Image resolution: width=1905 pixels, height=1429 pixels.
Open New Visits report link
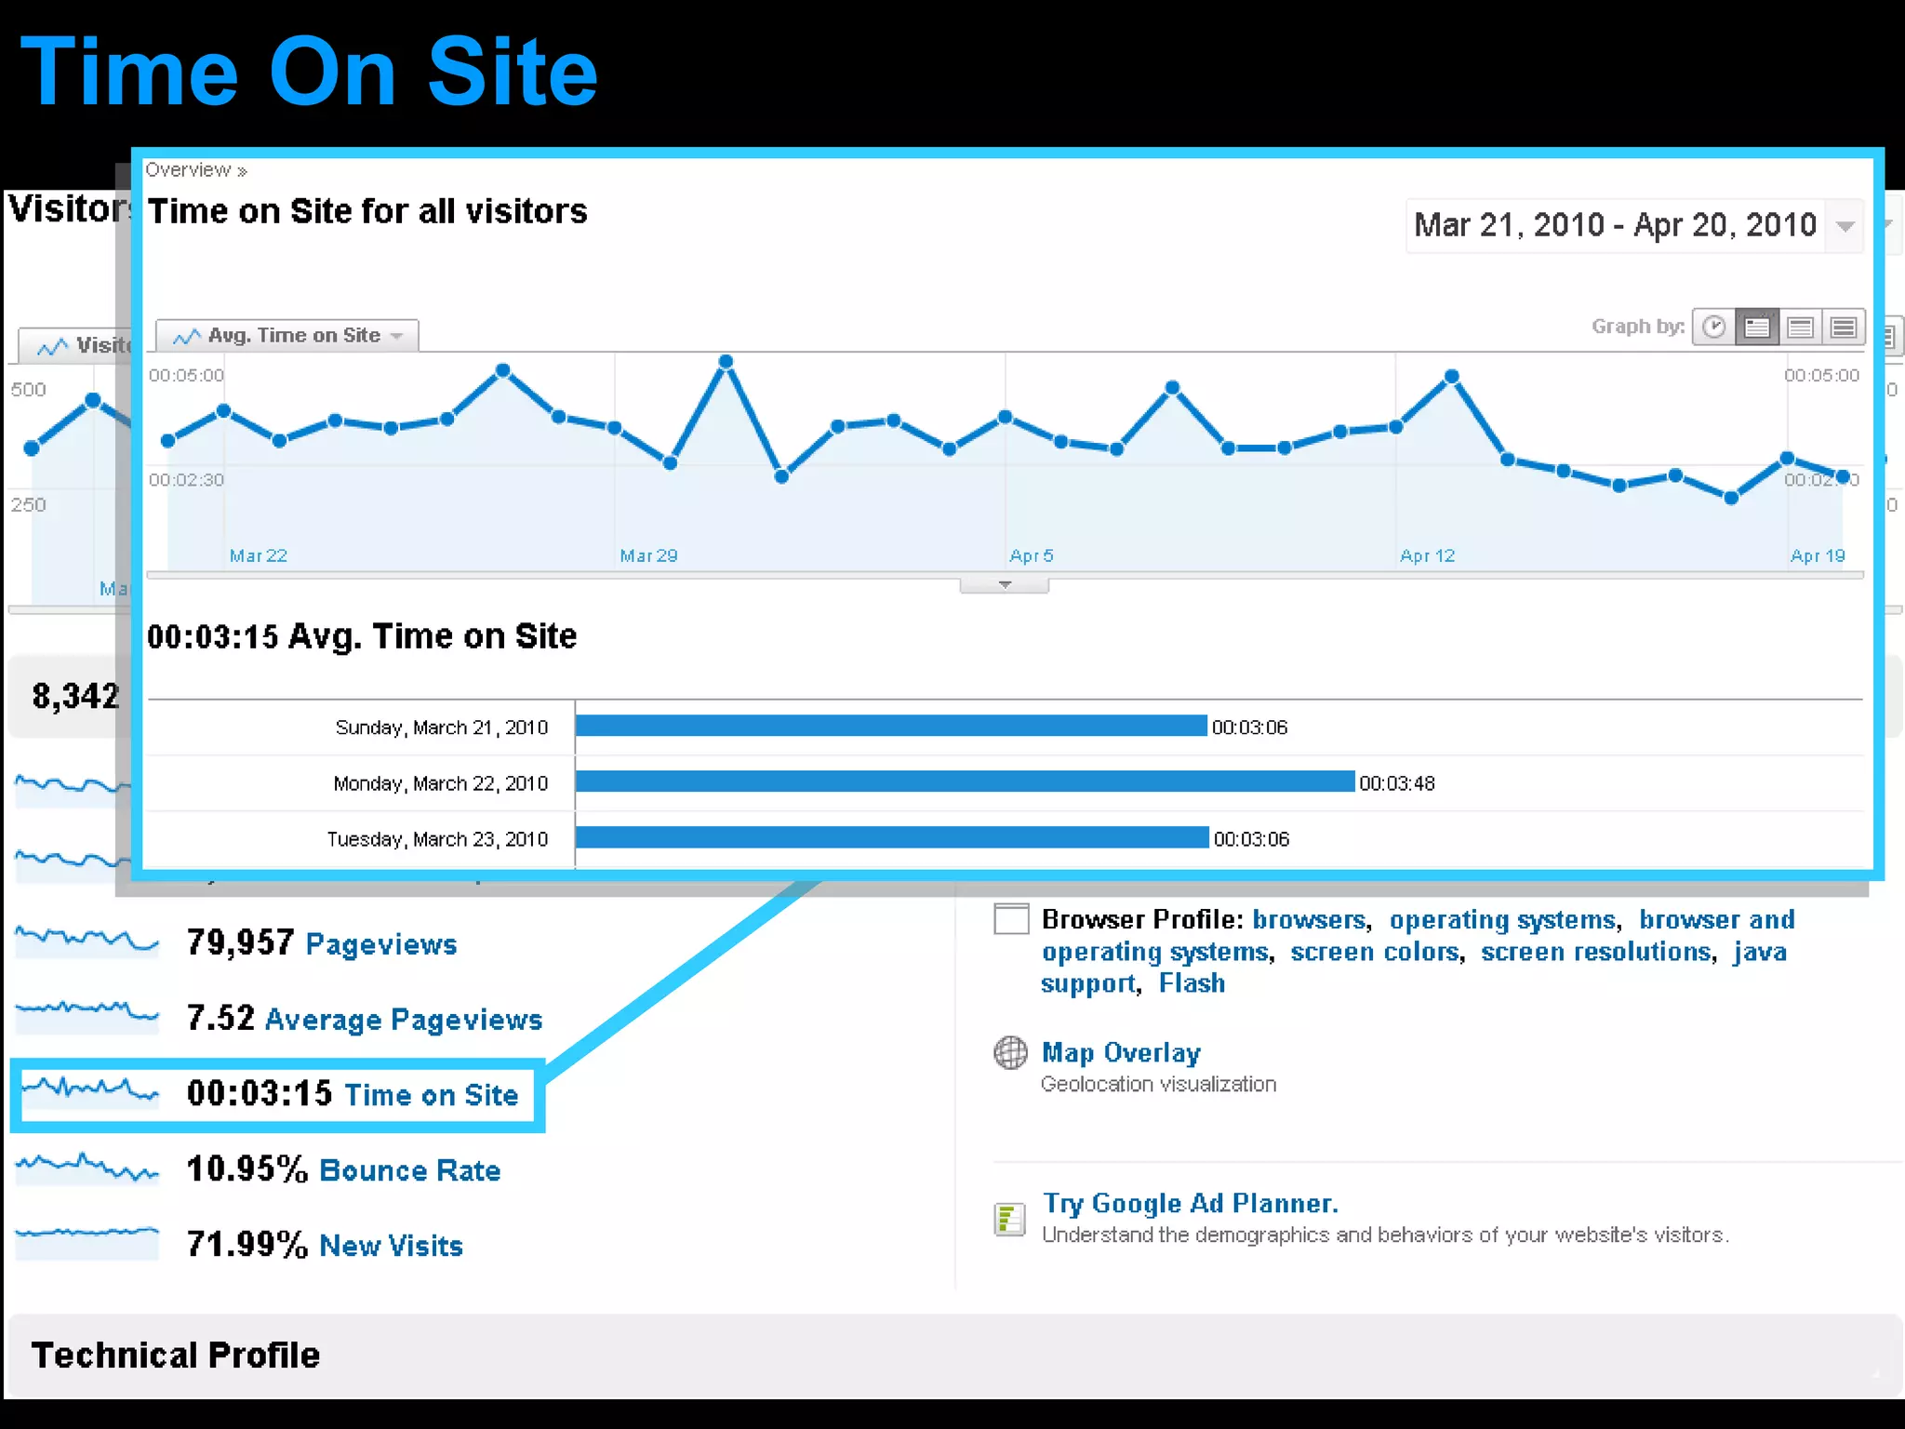coord(391,1246)
